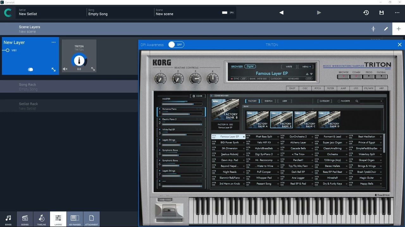Enable the Favorite filter radio
Image resolution: width=405 pixels, height=227 pixels.
click(x=339, y=101)
